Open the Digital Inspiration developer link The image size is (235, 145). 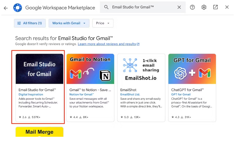click(x=31, y=94)
